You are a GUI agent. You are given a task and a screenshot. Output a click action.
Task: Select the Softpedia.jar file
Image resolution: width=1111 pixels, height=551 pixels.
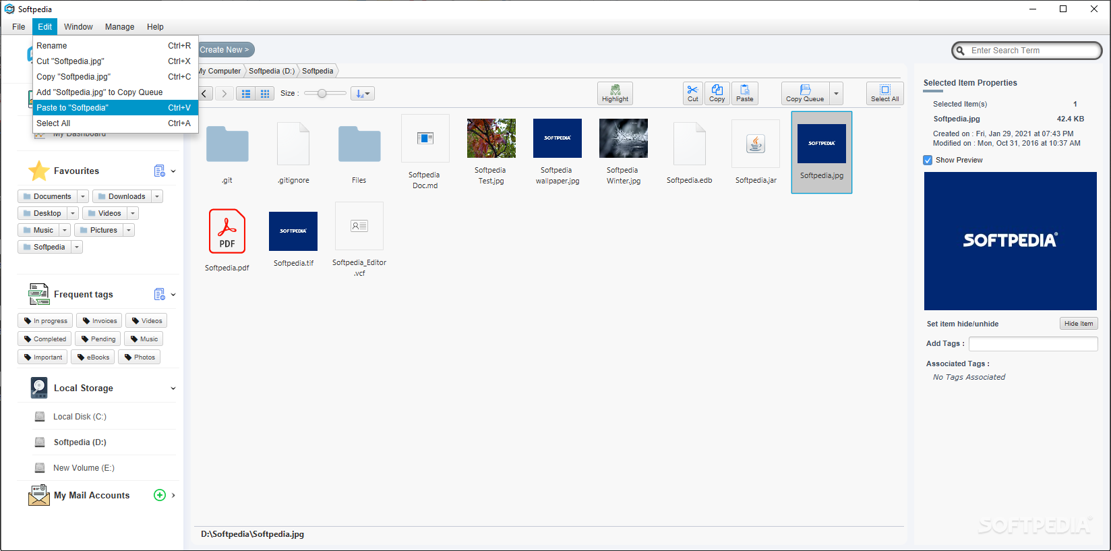(x=756, y=152)
